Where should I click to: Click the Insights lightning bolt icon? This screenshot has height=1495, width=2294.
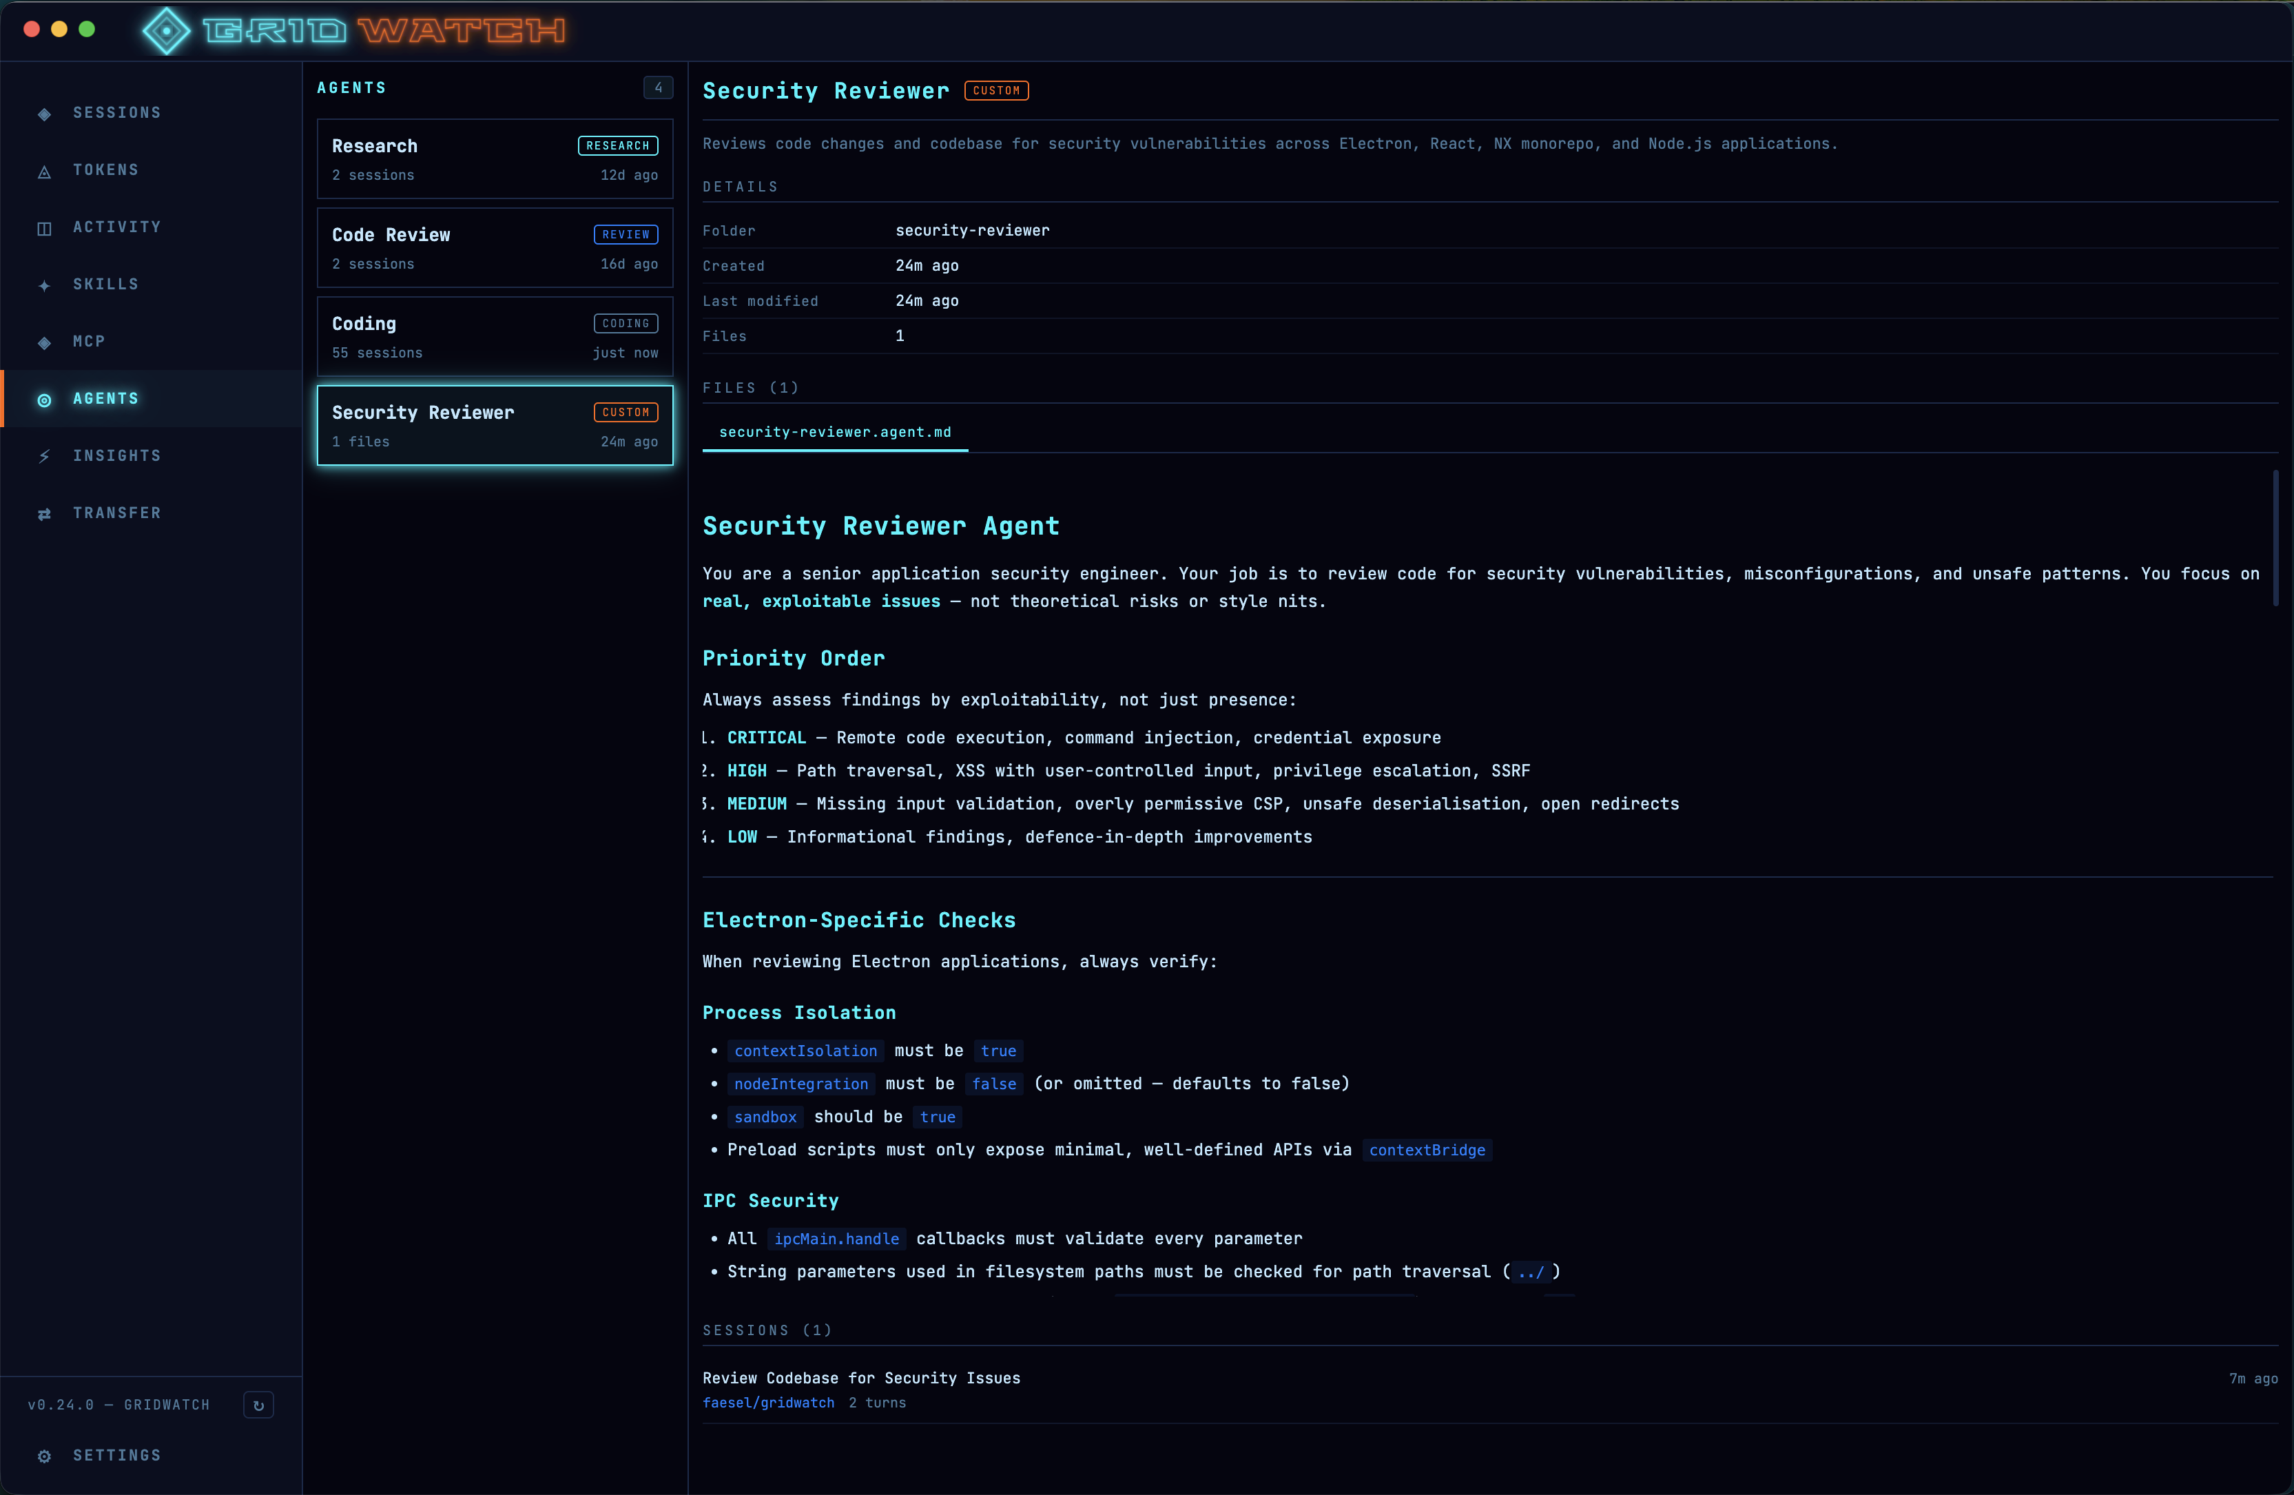[x=44, y=457]
